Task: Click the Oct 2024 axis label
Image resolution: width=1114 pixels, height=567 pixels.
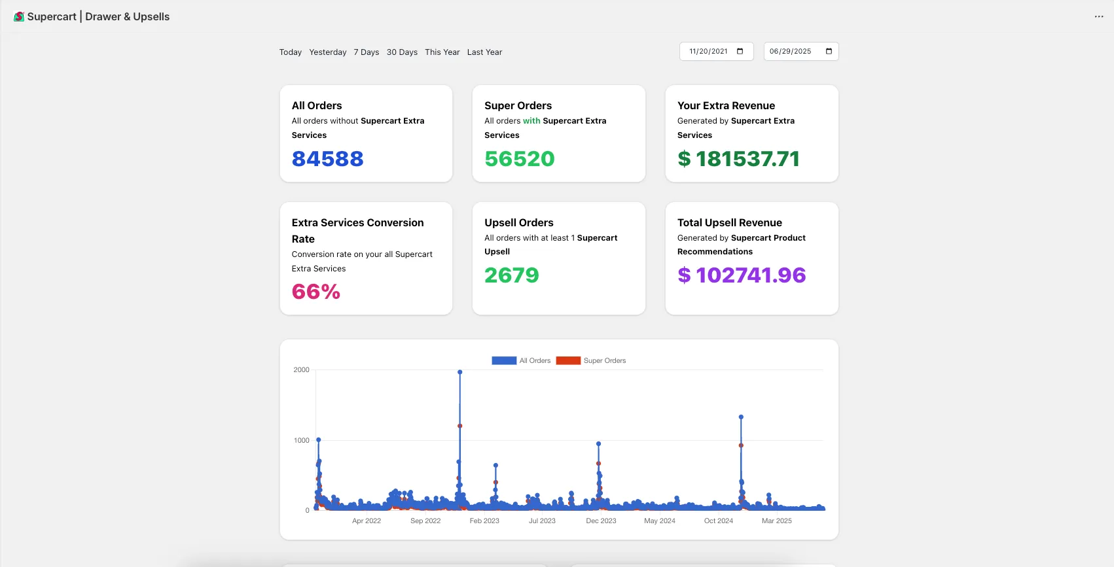Action: click(x=719, y=521)
